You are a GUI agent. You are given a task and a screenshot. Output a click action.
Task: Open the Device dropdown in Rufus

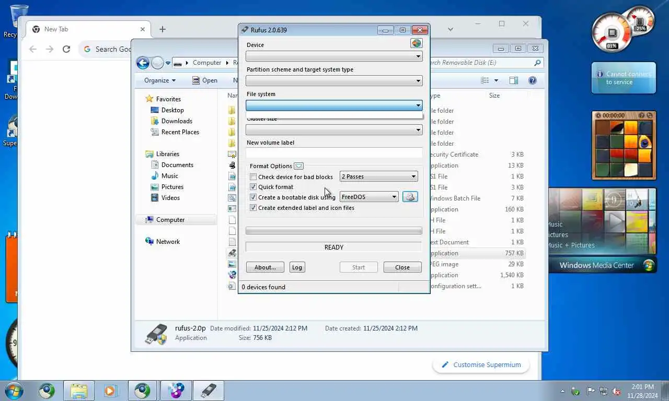(334, 56)
